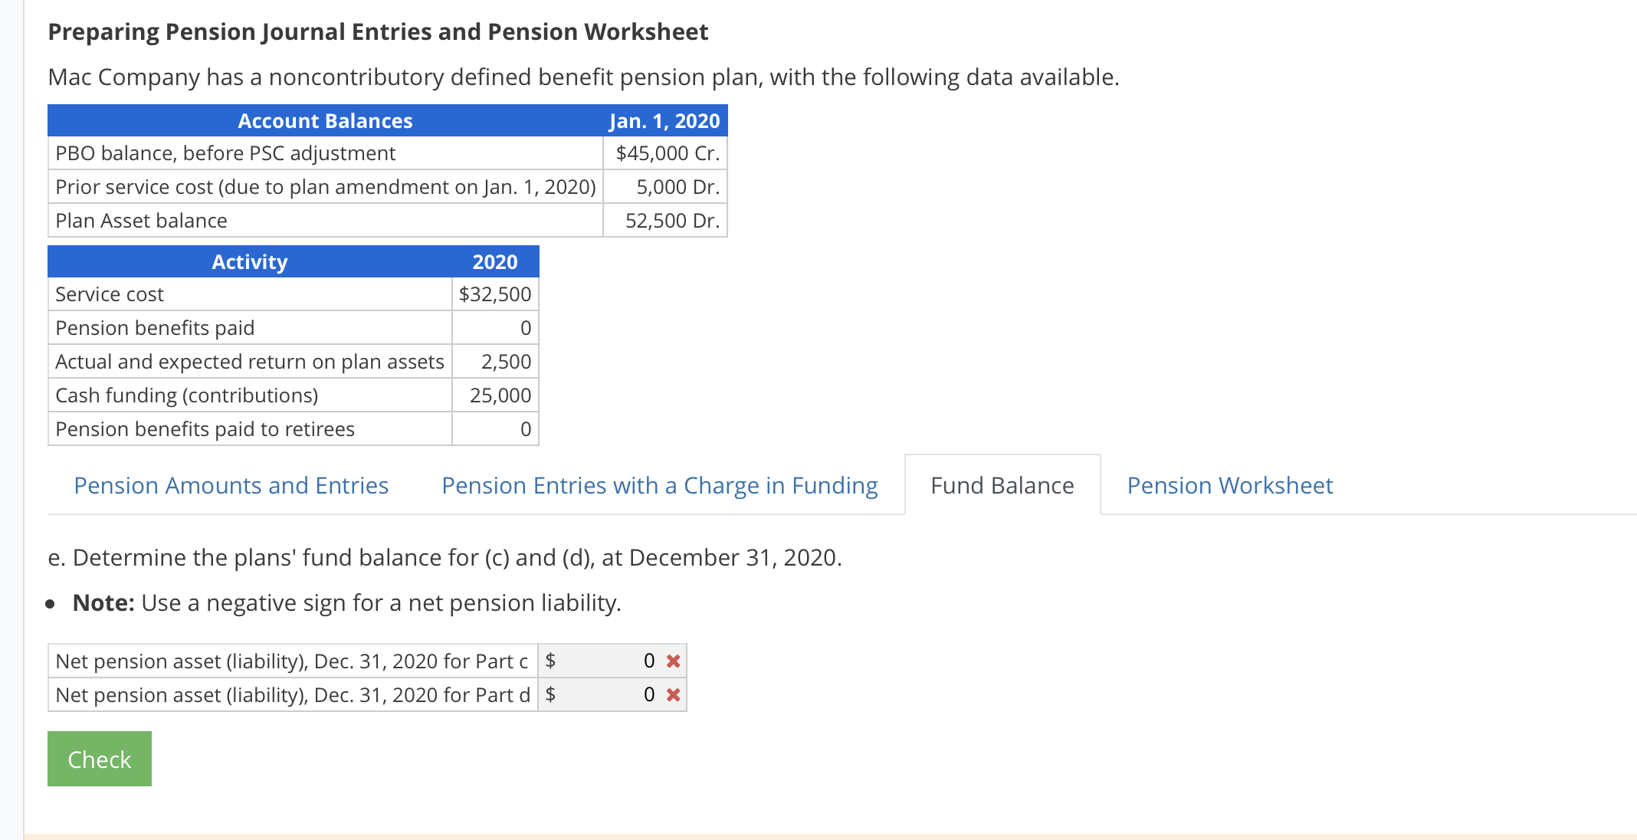Select the value 0 in Part c answer field
This screenshot has height=840, width=1637.
[x=648, y=660]
